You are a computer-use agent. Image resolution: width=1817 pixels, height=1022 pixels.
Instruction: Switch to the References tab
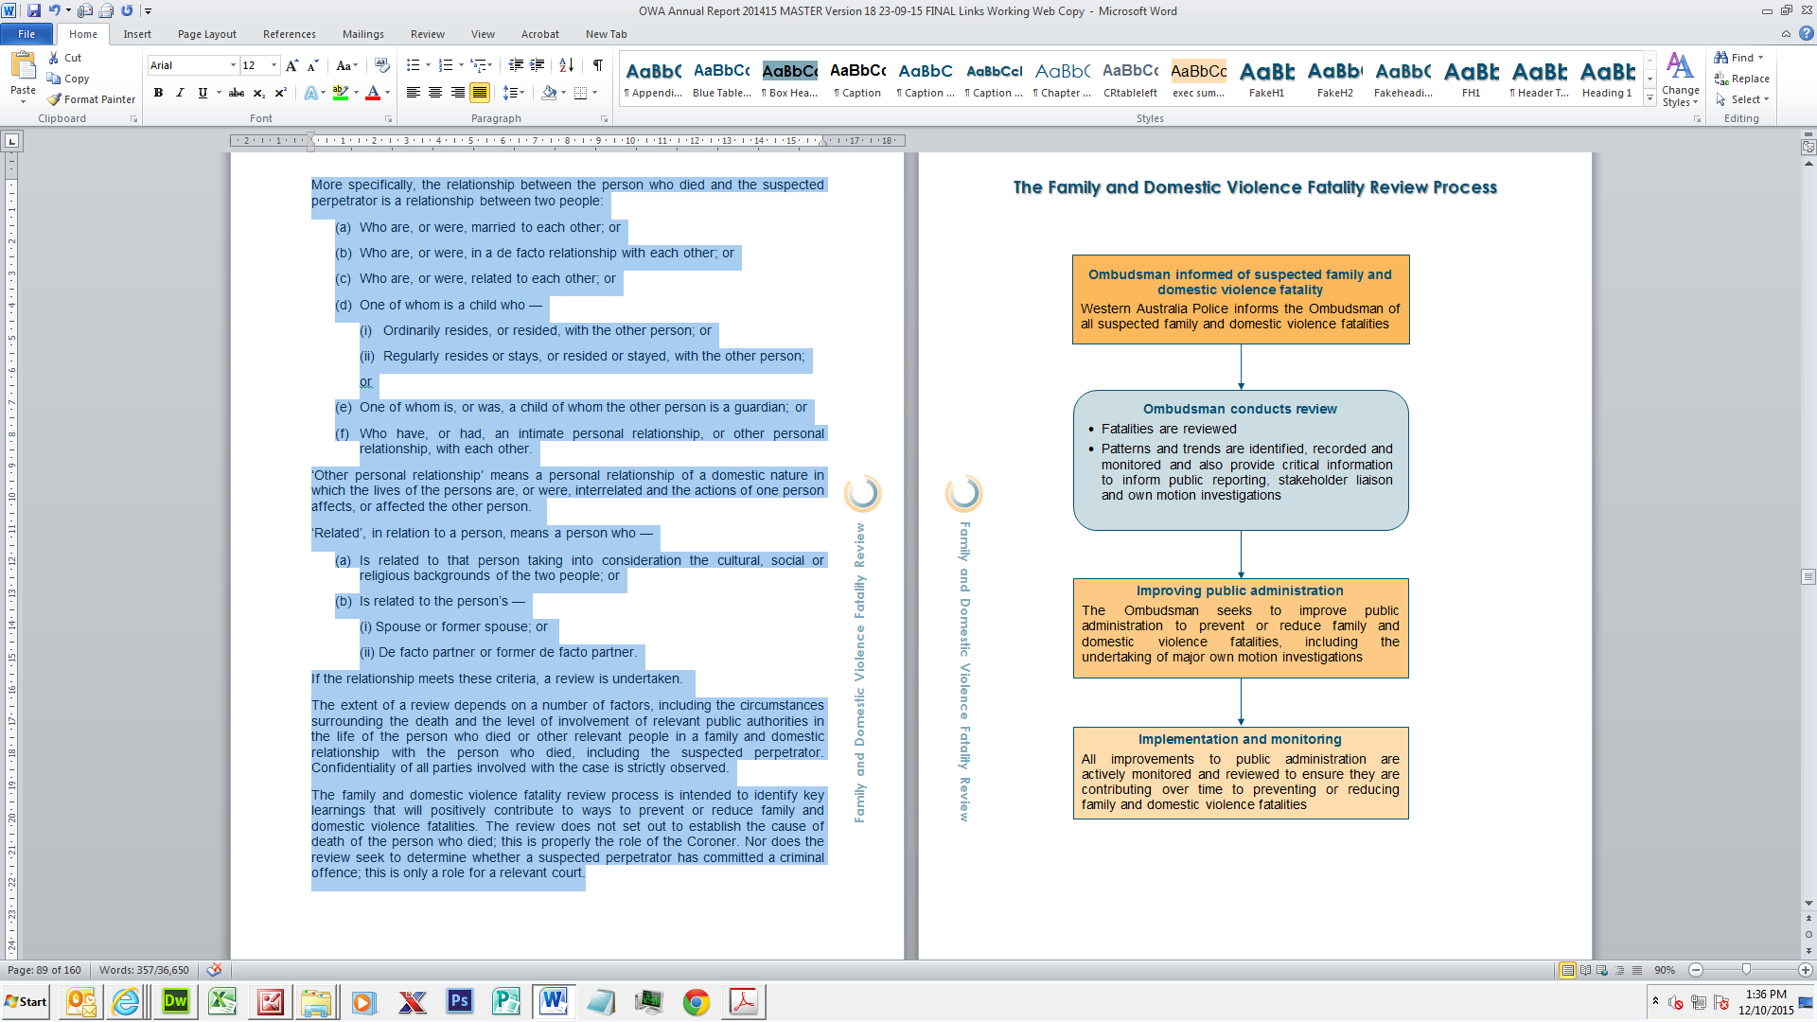pyautogui.click(x=290, y=34)
